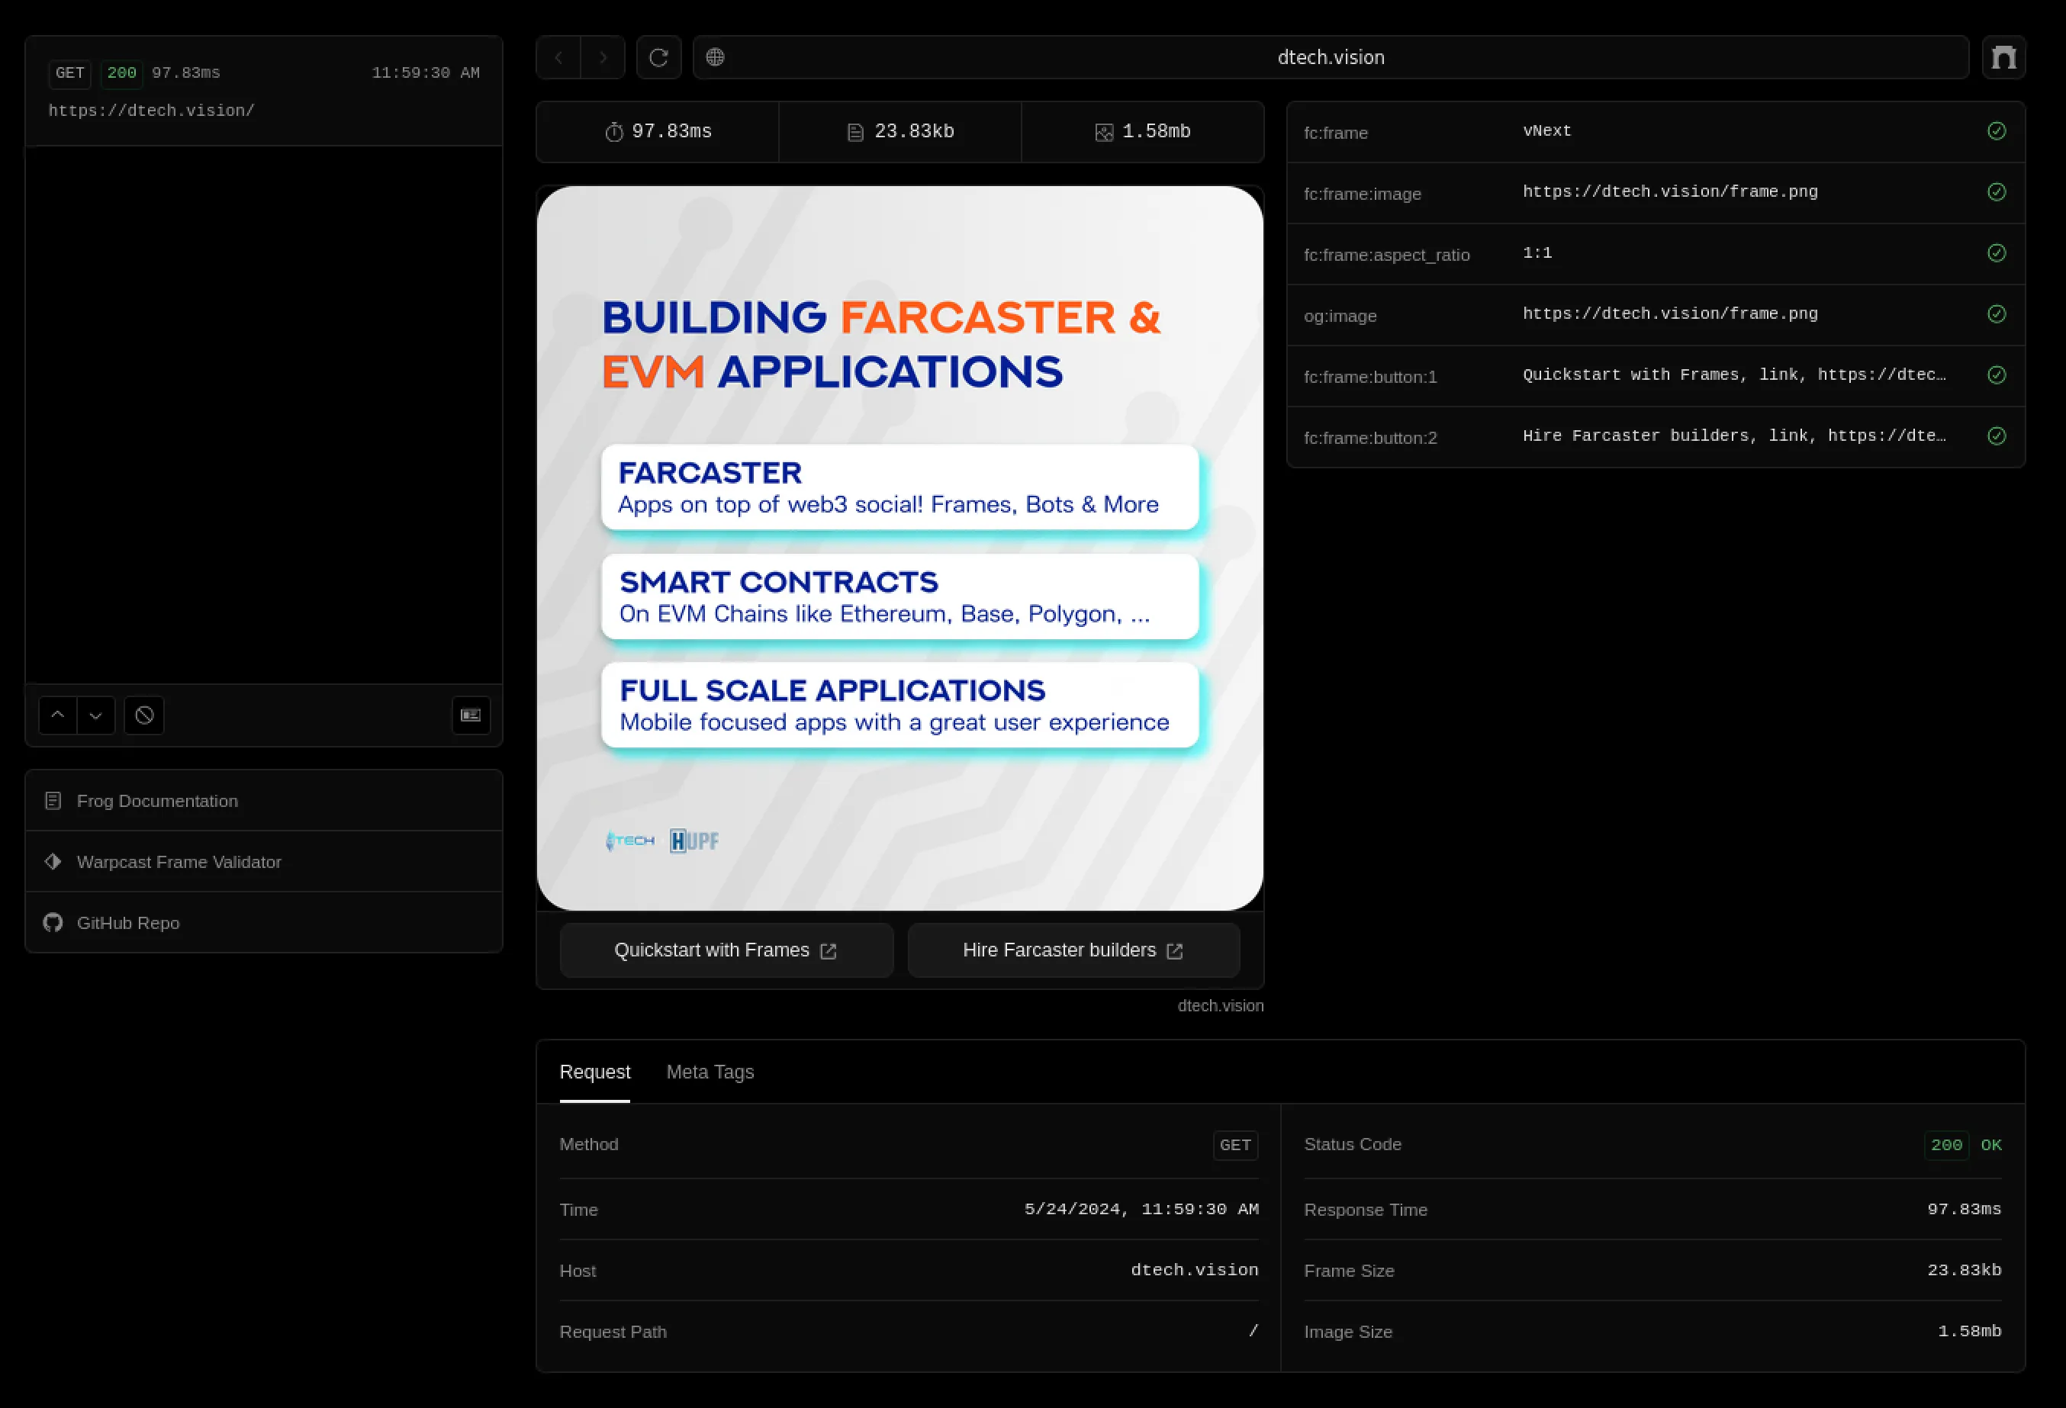Click the browser forward arrow

point(603,58)
